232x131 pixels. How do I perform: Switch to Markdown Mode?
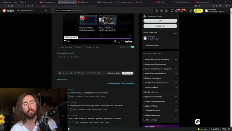113,73
